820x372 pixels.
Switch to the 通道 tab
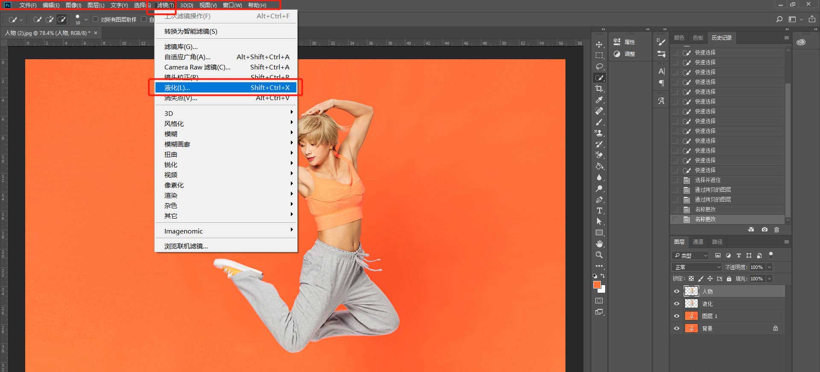click(x=698, y=242)
